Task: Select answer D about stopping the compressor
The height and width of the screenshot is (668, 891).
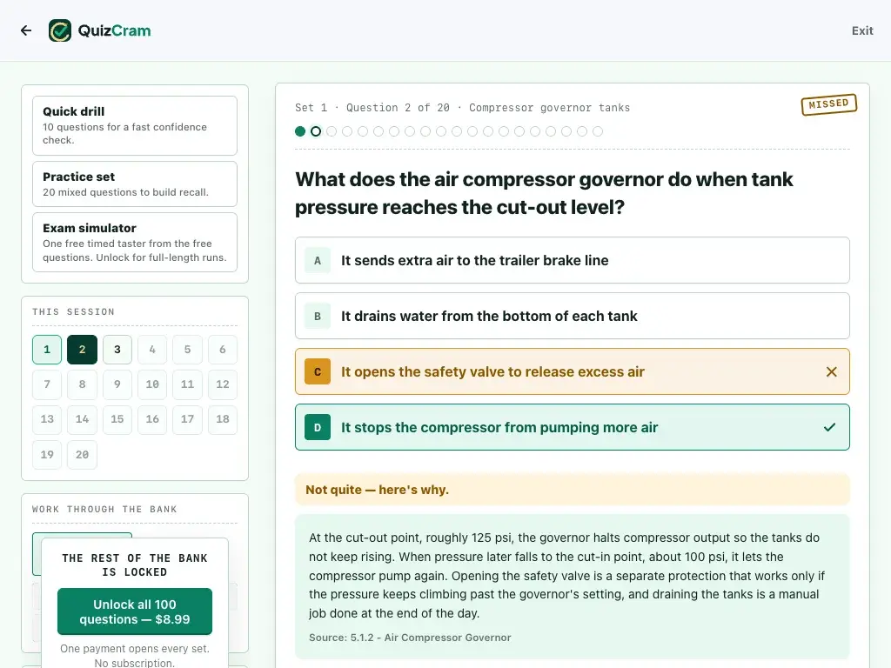Action: pos(573,427)
